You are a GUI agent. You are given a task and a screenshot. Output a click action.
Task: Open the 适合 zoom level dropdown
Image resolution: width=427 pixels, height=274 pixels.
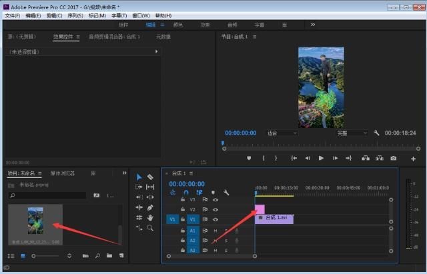(282, 133)
